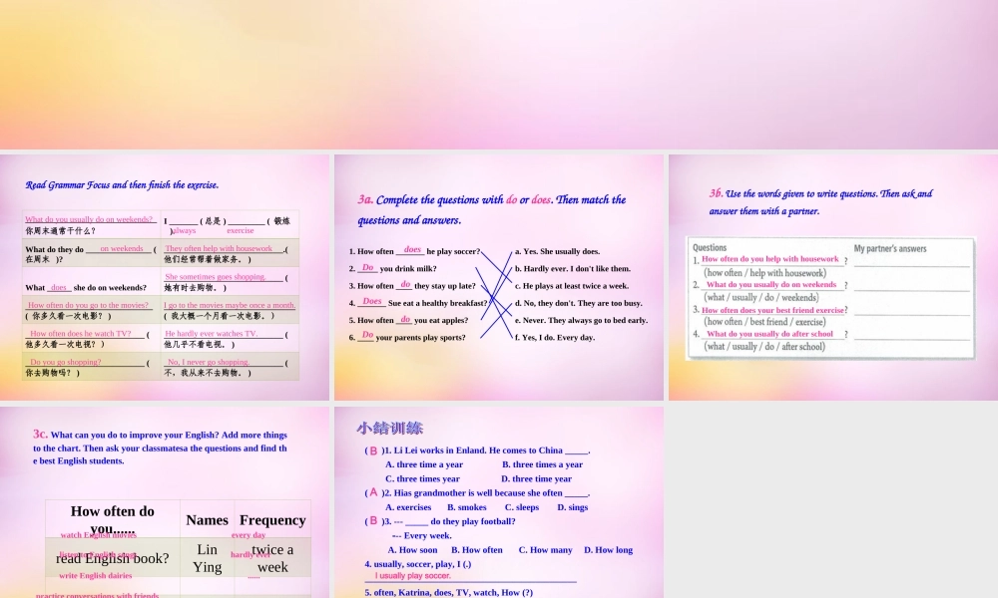Viewport: 998px width, 598px height.
Task: Click answer 'e. Never. They always go to bed early.'
Action: 581,320
